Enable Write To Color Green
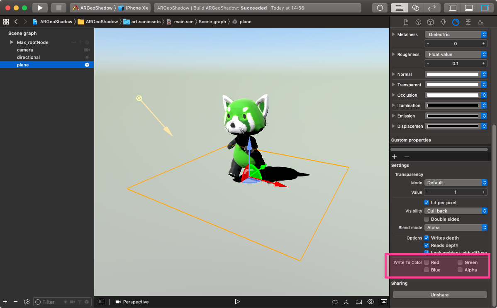The height and width of the screenshot is (308, 497). 460,262
